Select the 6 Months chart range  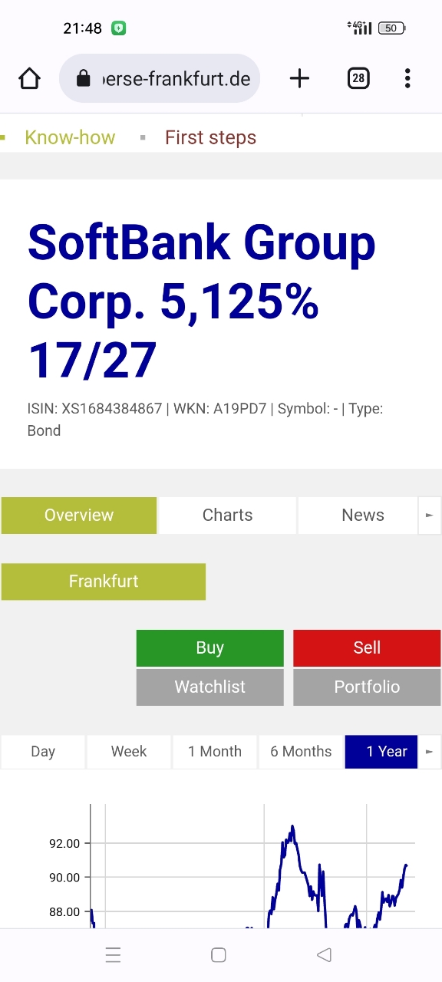[x=301, y=752]
